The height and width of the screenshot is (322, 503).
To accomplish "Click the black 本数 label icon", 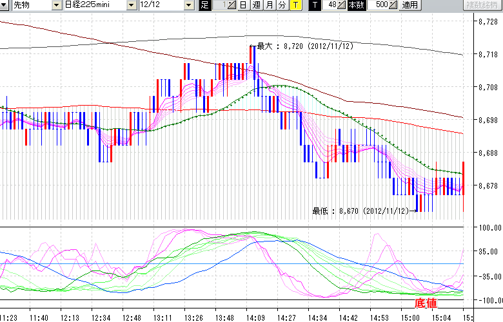I will click(x=355, y=5).
